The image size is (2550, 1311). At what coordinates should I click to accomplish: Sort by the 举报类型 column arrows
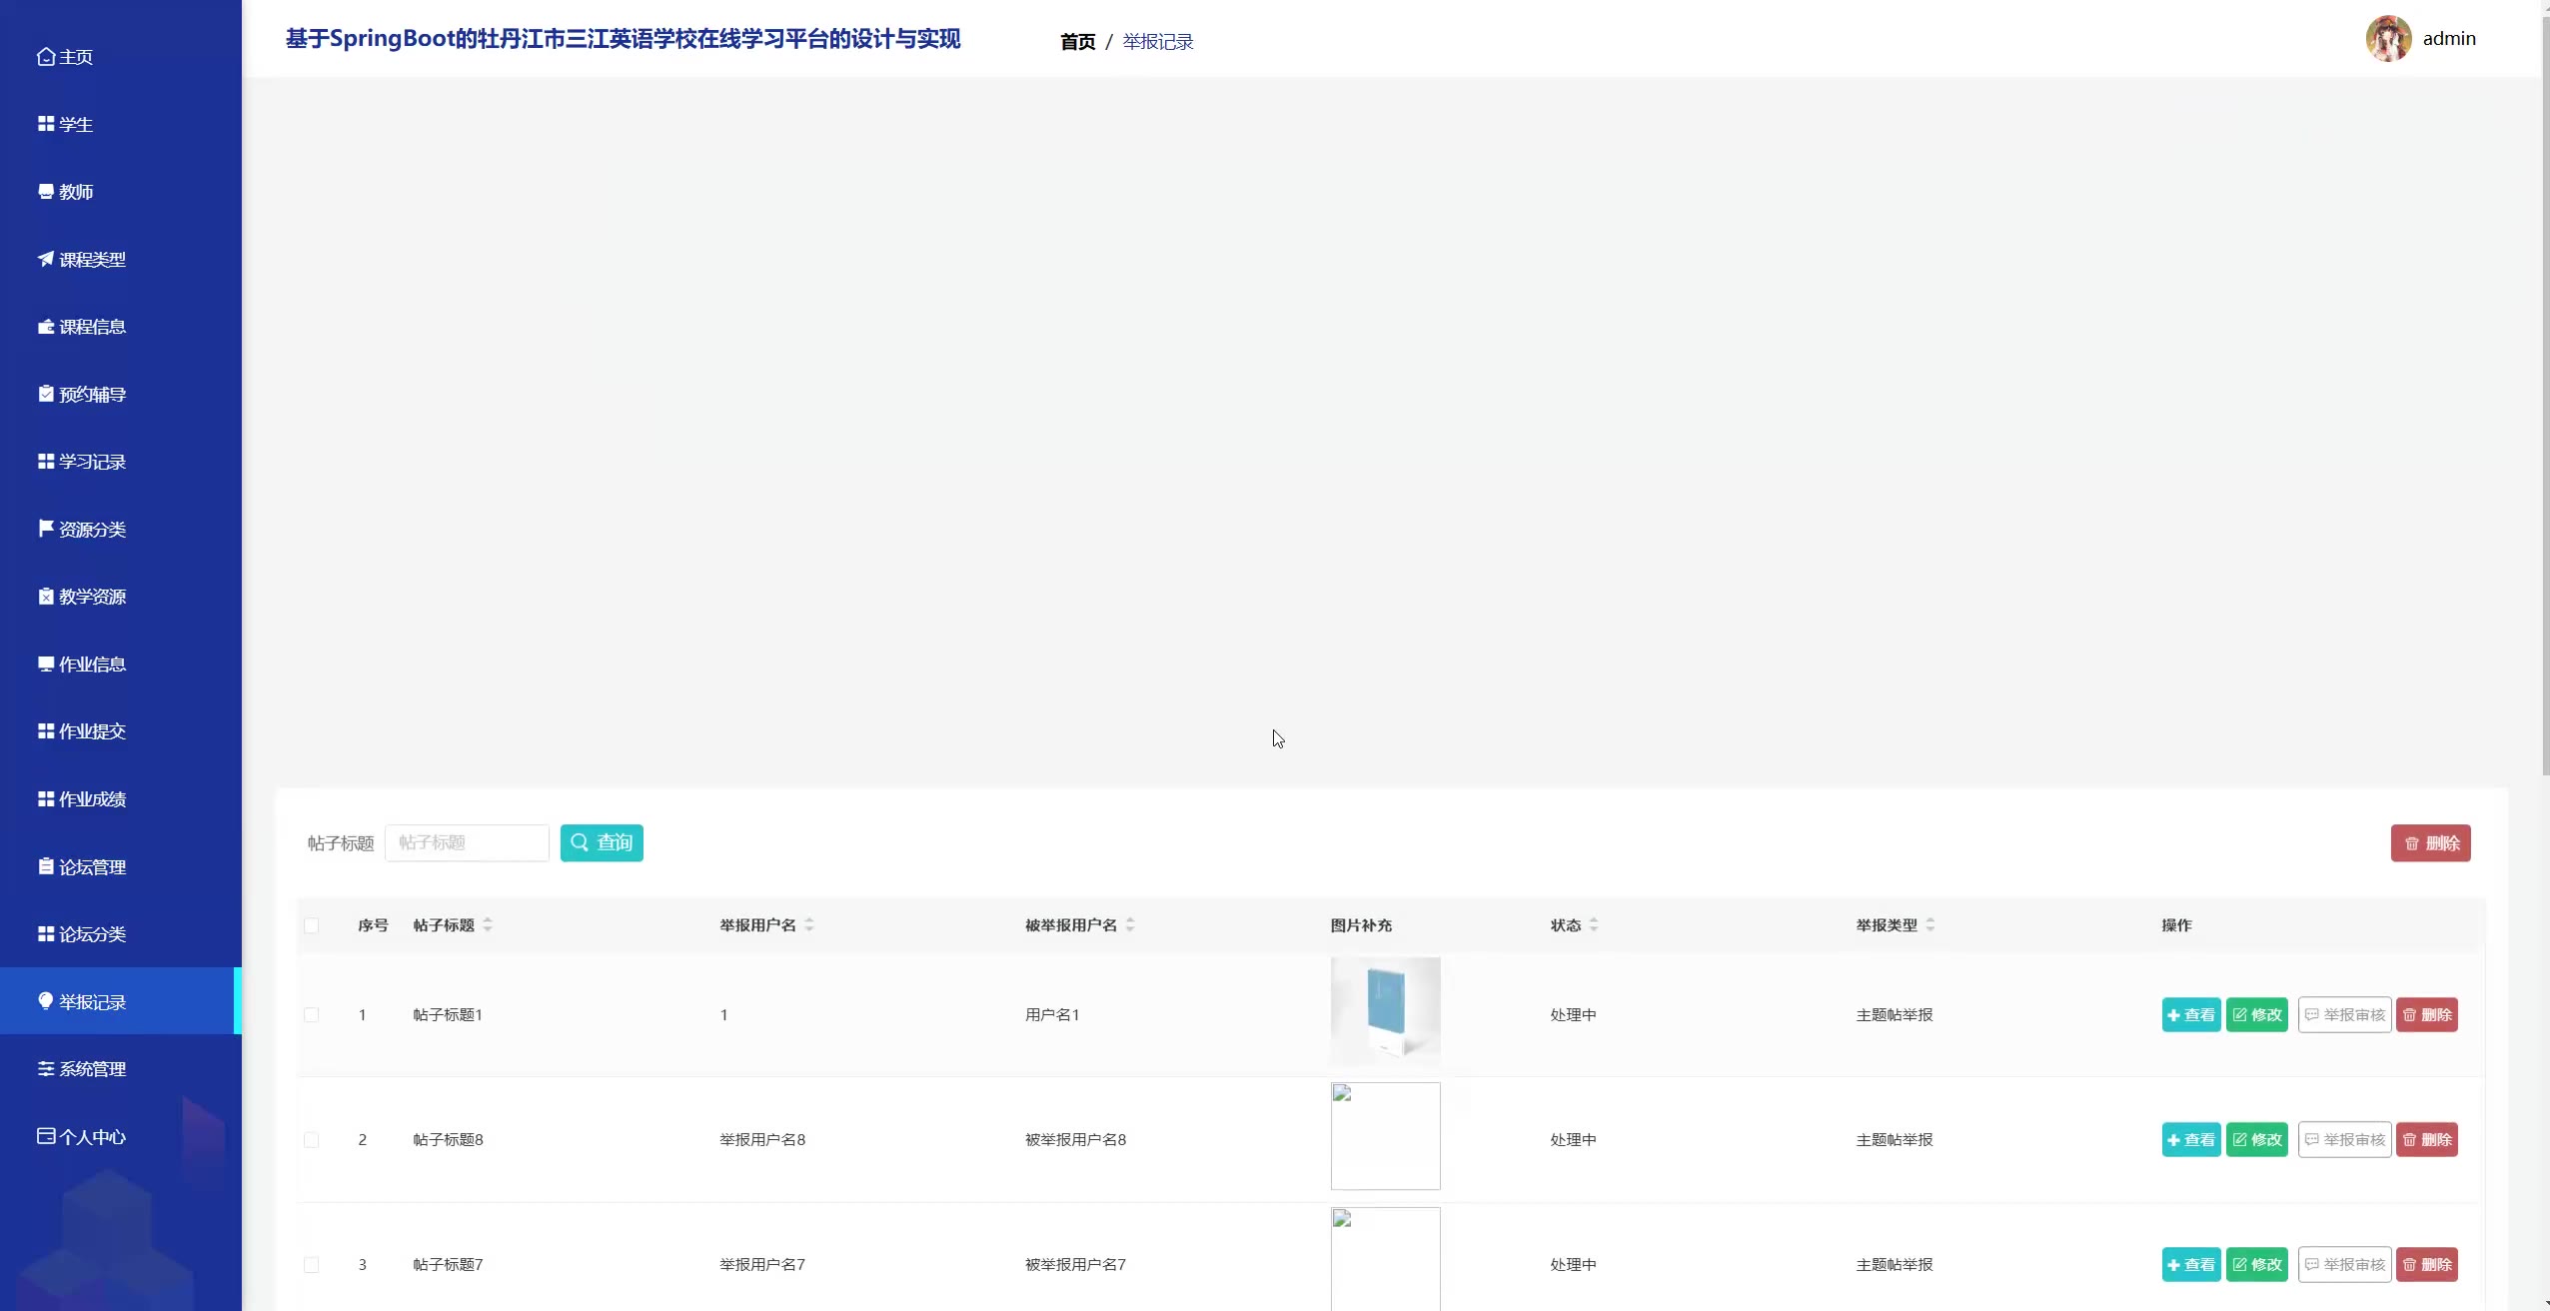(x=1930, y=925)
